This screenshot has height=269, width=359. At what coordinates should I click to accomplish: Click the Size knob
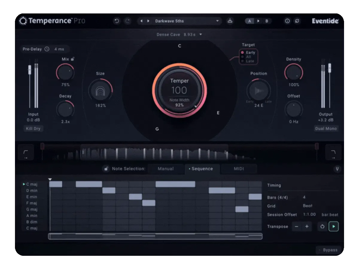tap(100, 90)
